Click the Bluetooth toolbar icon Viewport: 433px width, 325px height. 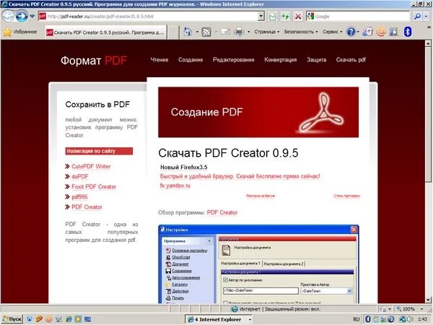408,32
